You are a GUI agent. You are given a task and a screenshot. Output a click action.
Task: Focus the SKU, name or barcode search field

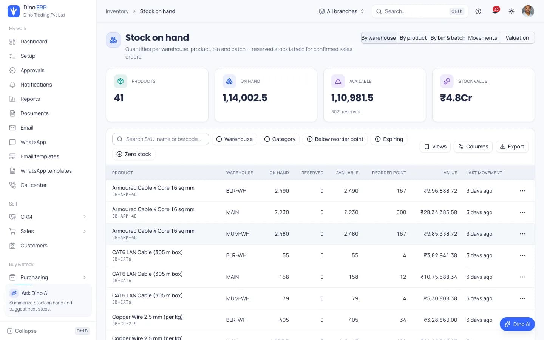(x=161, y=139)
